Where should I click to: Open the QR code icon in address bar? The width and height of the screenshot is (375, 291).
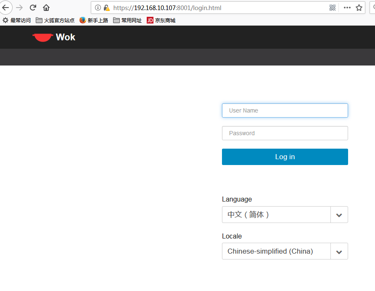(333, 8)
